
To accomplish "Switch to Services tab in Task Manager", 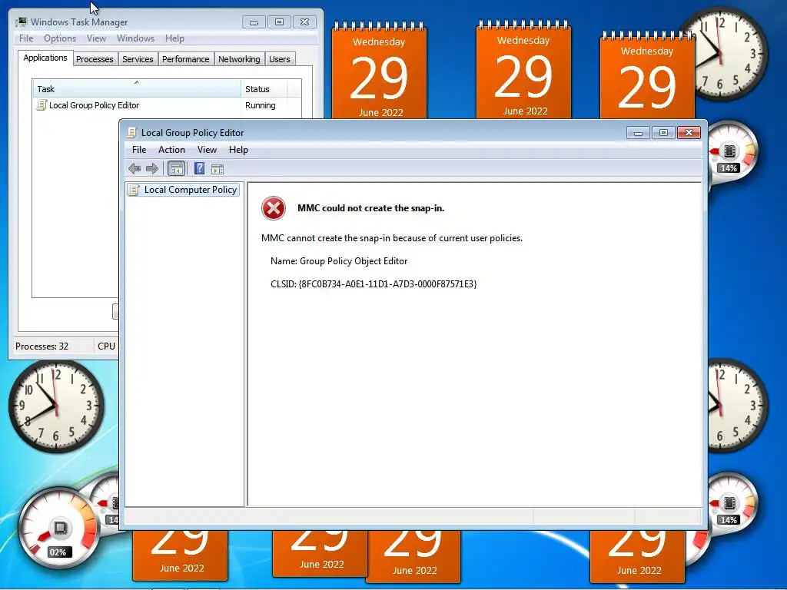I will 138,59.
